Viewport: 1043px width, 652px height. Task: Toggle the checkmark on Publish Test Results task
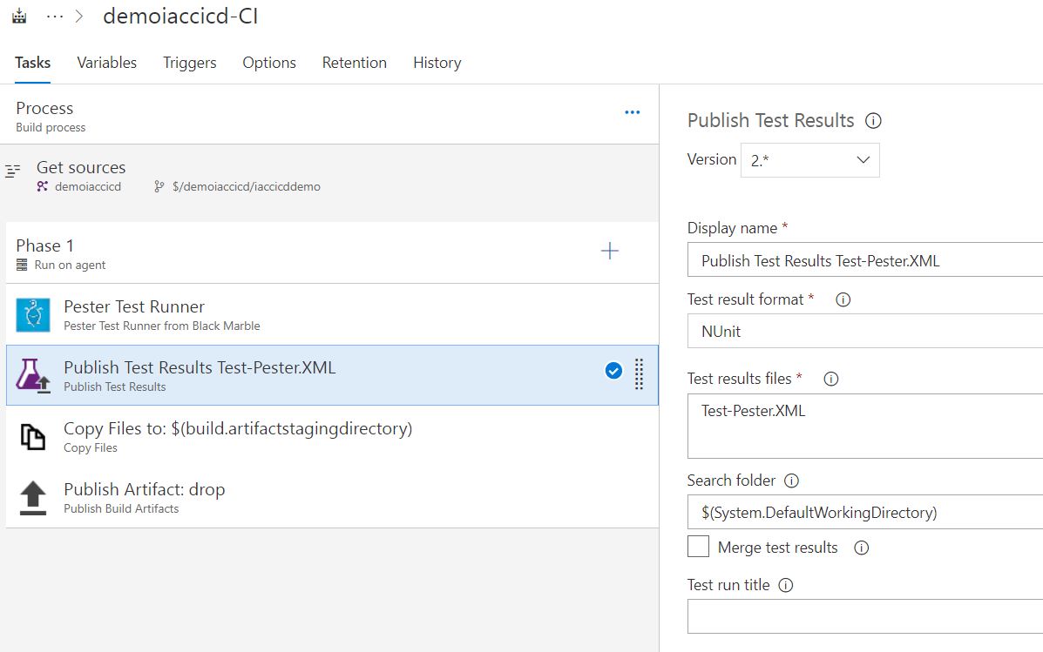pyautogui.click(x=613, y=371)
